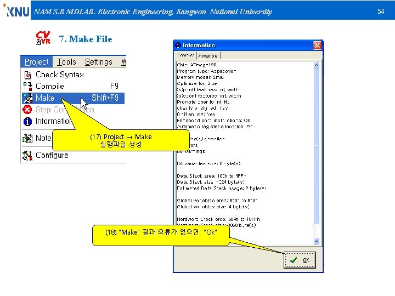Click the Information dialog scrollbar thumb
The image size is (395, 296).
pyautogui.click(x=317, y=146)
